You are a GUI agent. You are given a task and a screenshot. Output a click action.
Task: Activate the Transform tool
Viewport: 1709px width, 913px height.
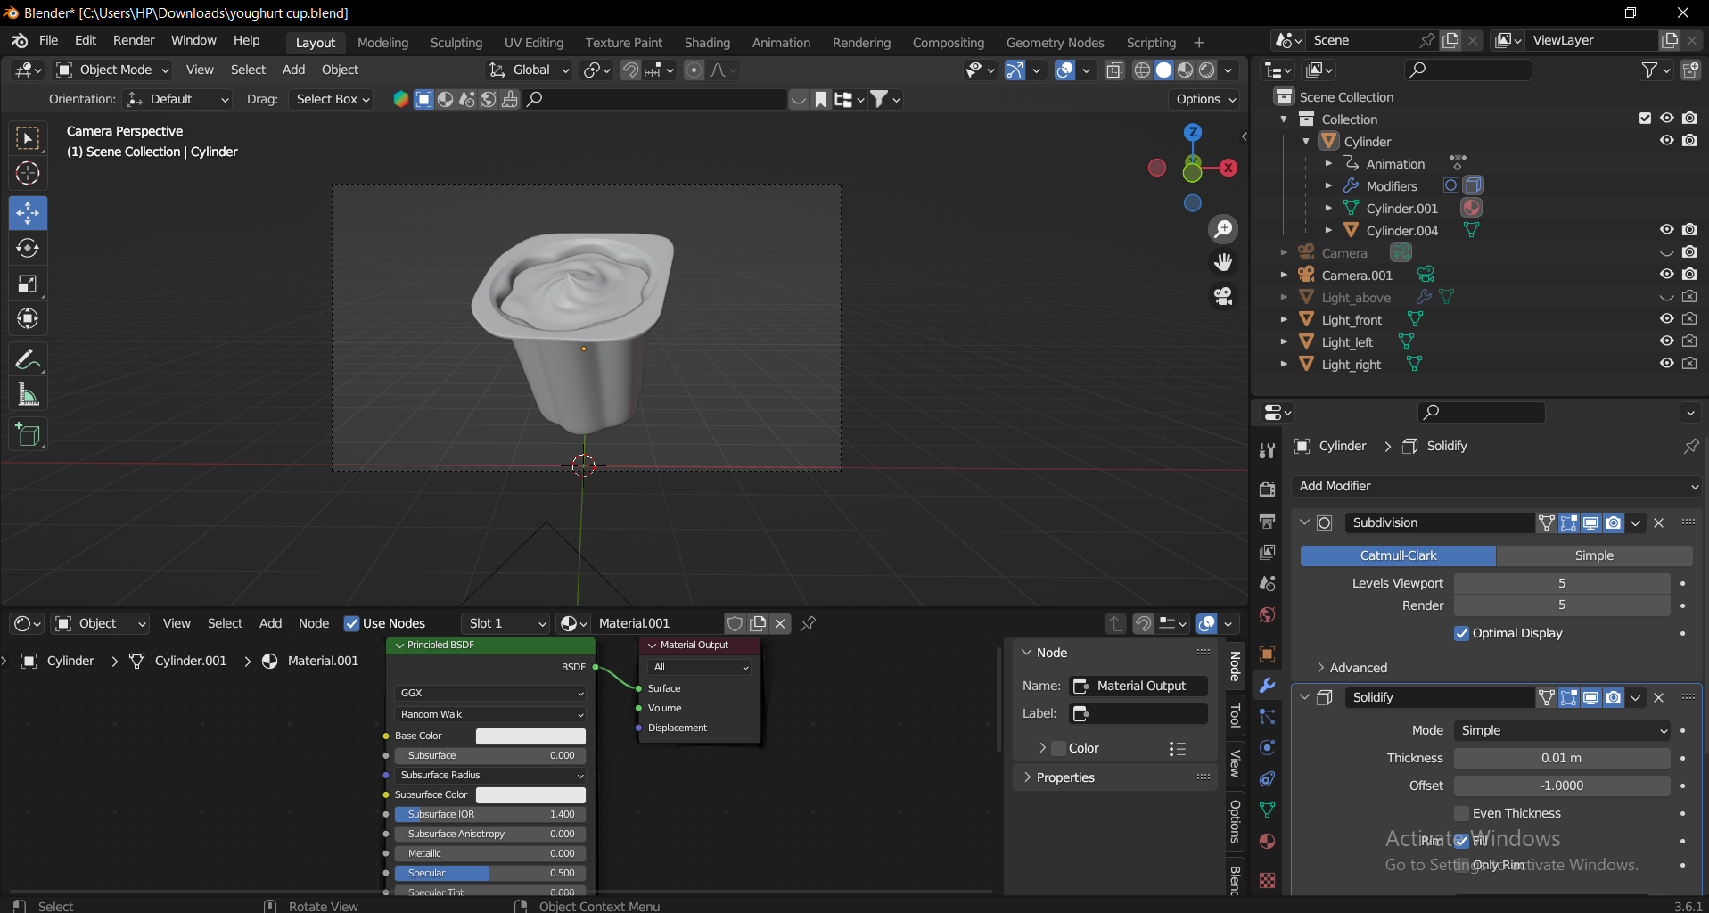point(28,318)
